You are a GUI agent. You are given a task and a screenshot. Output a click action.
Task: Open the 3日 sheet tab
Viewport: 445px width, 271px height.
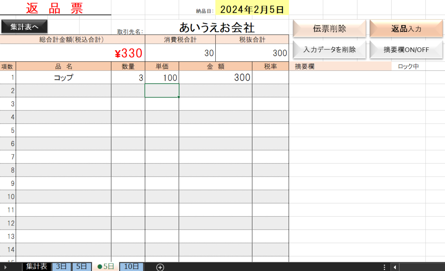click(62, 267)
